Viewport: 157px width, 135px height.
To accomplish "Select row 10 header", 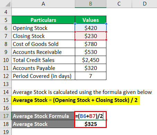I will coord(6,60).
